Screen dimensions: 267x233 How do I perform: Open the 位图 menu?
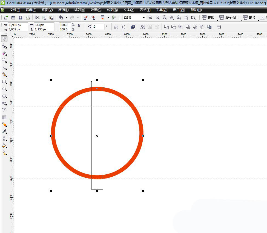pos(112,10)
